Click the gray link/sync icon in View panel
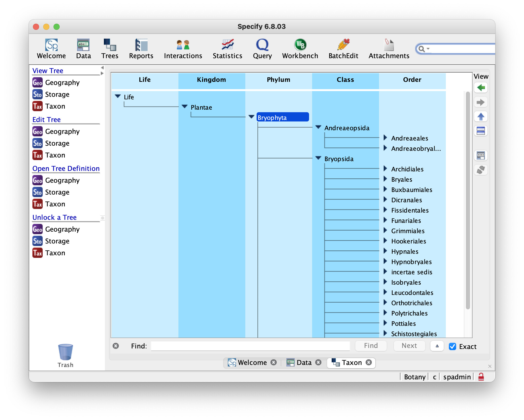 [481, 170]
